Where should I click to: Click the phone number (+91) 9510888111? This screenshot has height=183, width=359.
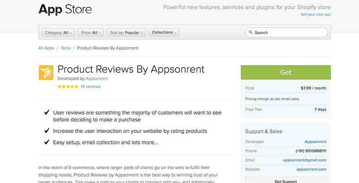click(x=311, y=151)
